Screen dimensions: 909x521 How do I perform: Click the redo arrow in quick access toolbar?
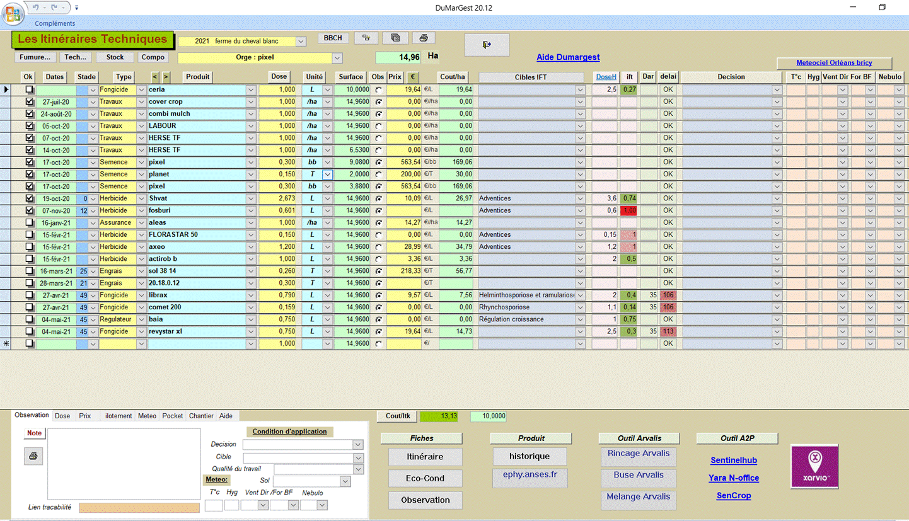(54, 8)
